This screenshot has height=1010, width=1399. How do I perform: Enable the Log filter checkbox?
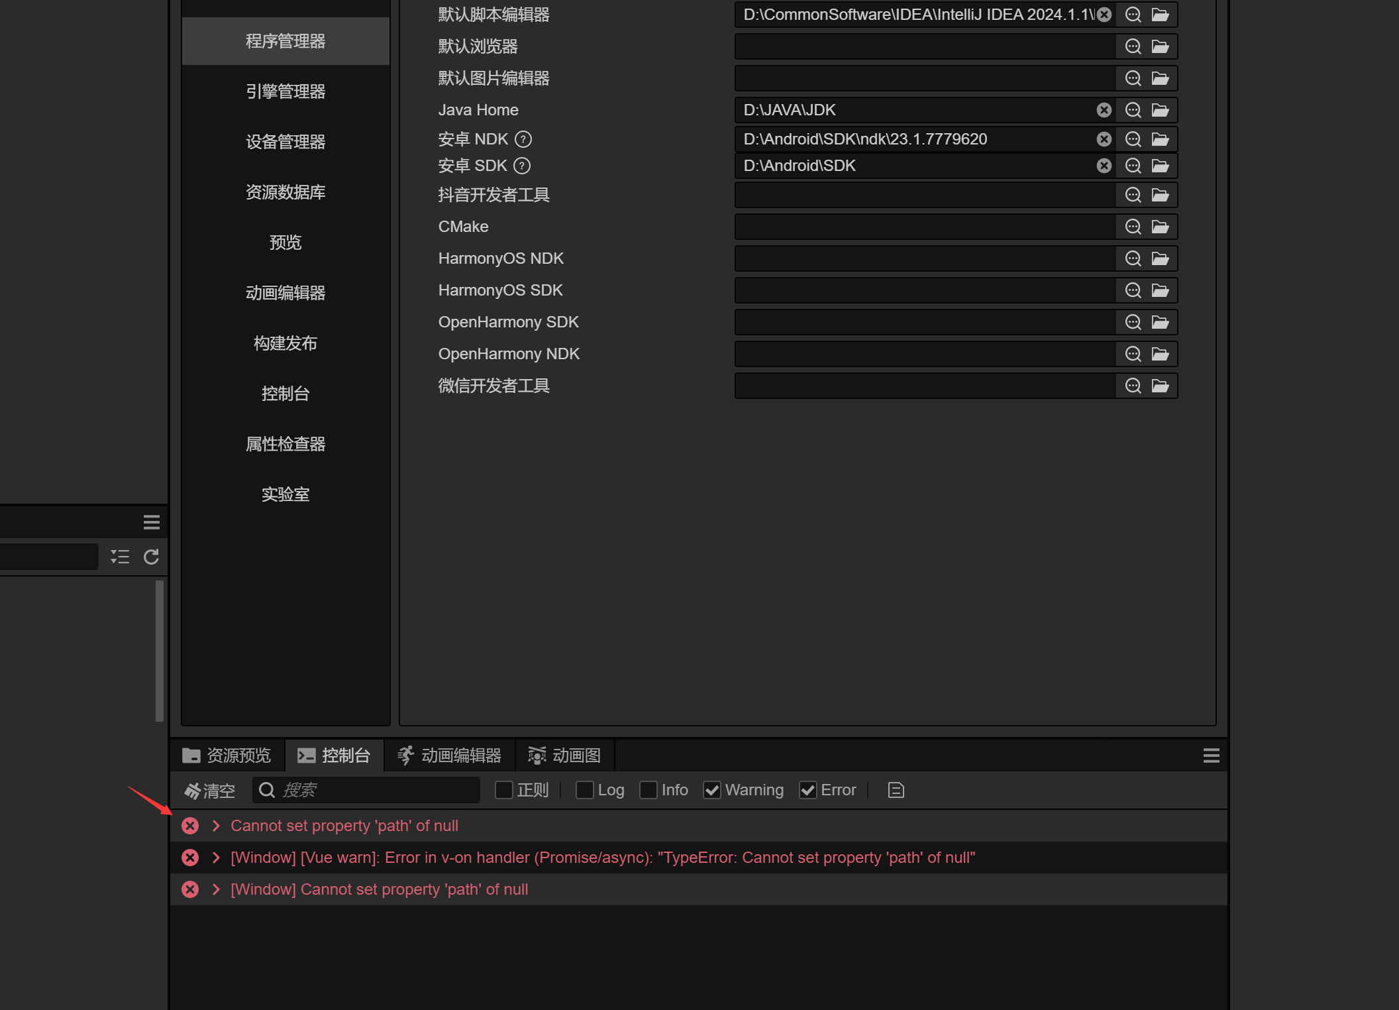(584, 790)
